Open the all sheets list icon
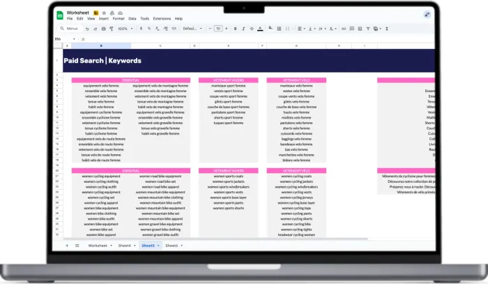 point(77,246)
